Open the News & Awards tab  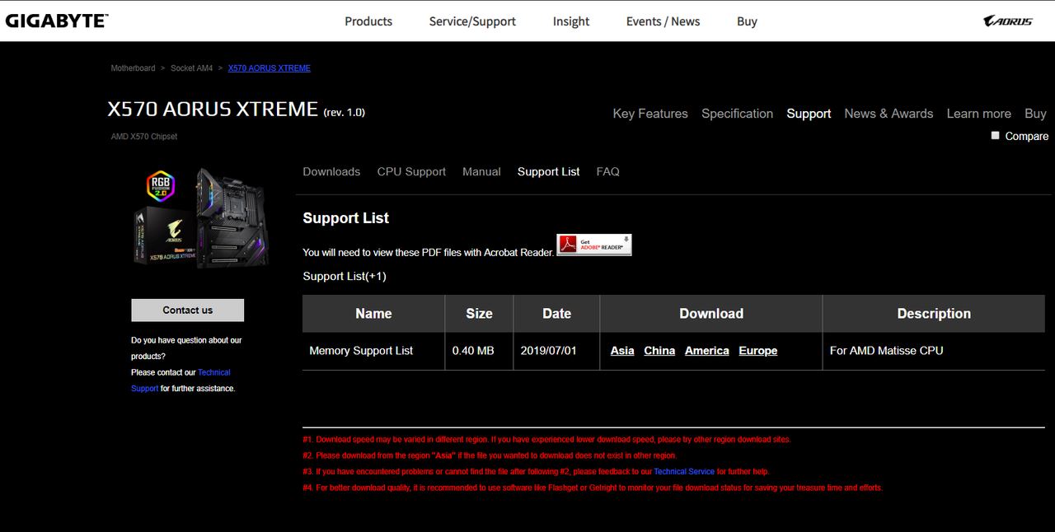[x=889, y=114]
